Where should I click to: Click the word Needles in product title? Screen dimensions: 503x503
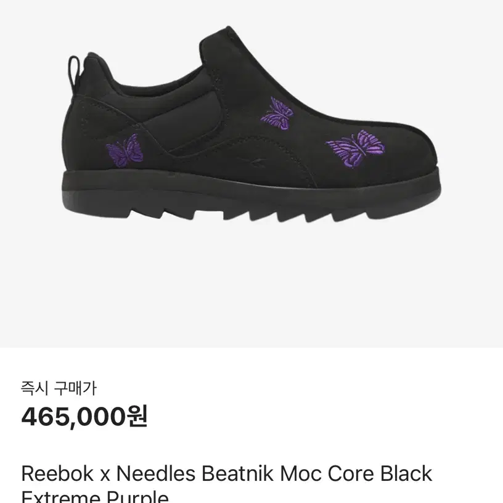(x=156, y=473)
